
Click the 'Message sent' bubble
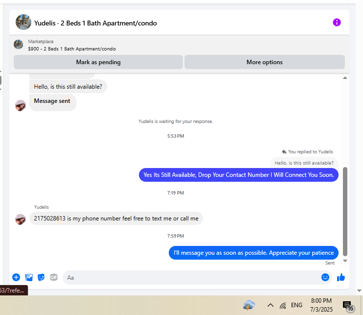click(x=52, y=102)
